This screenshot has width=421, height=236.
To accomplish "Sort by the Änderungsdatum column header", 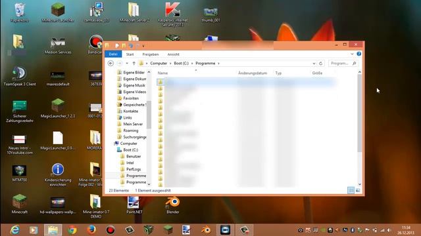I will pyautogui.click(x=253, y=73).
